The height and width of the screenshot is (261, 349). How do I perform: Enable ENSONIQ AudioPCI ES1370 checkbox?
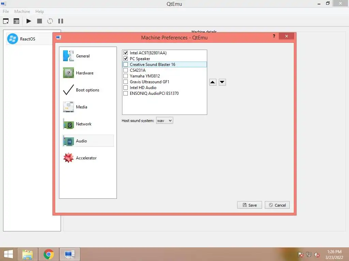[125, 93]
